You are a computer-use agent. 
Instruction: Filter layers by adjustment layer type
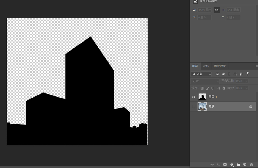pos(223,74)
